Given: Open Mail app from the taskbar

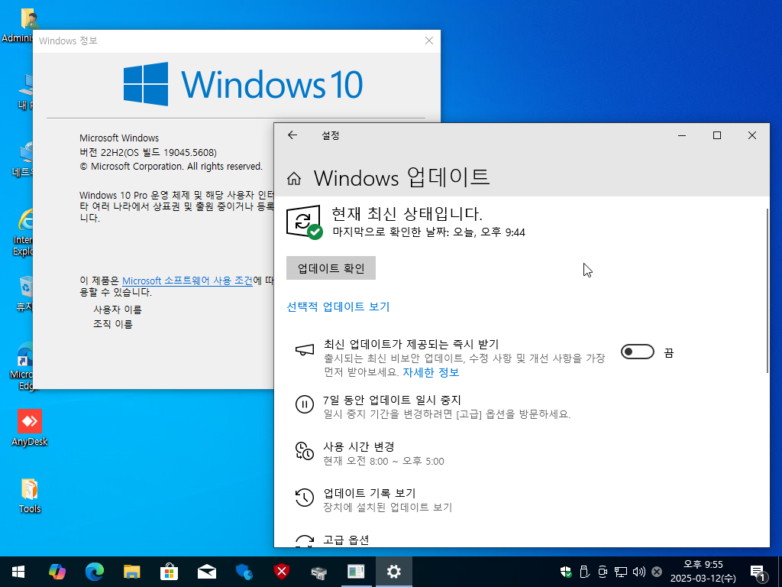Looking at the screenshot, I should 206,572.
